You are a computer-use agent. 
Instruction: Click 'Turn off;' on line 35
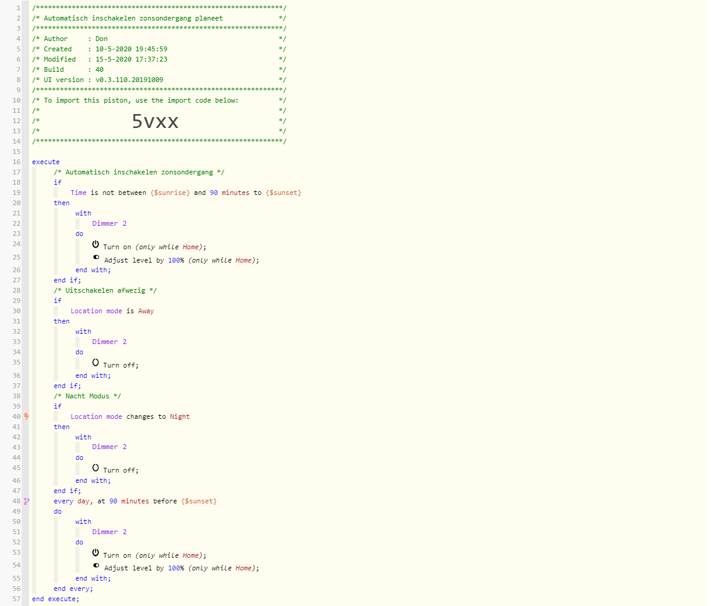click(x=121, y=365)
